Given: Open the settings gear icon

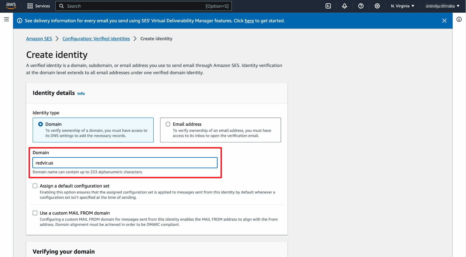Looking at the screenshot, I should click(377, 6).
